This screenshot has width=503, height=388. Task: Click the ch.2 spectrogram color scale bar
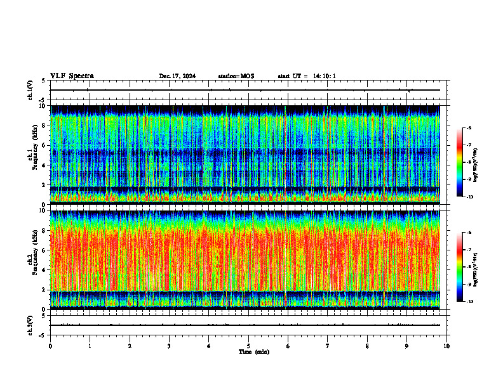(x=459, y=267)
